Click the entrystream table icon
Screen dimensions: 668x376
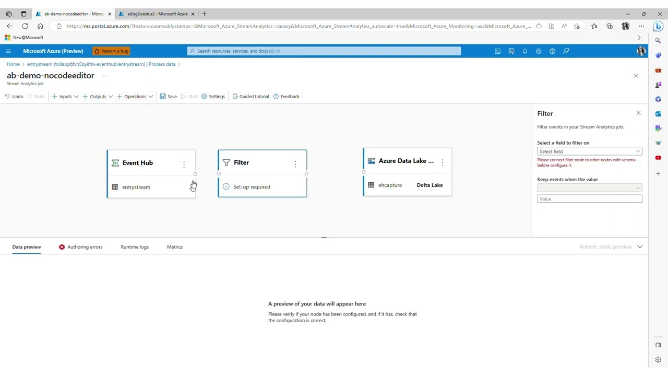coord(115,187)
